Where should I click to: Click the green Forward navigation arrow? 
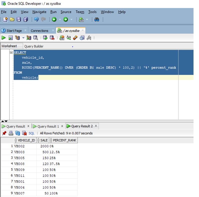(66, 19)
